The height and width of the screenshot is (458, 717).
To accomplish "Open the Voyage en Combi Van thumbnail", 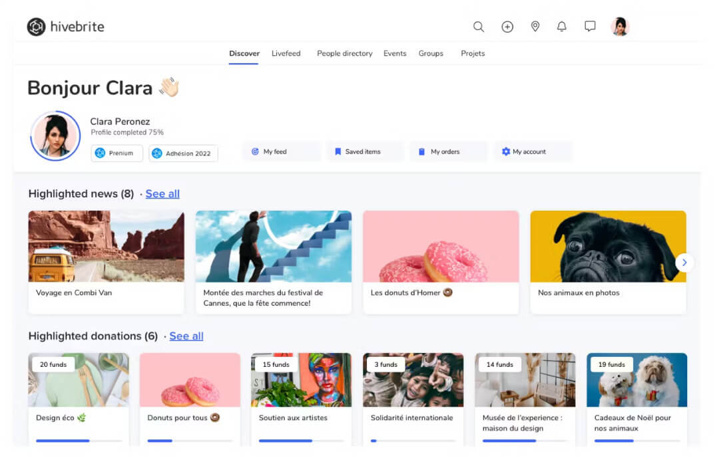I will [106, 246].
